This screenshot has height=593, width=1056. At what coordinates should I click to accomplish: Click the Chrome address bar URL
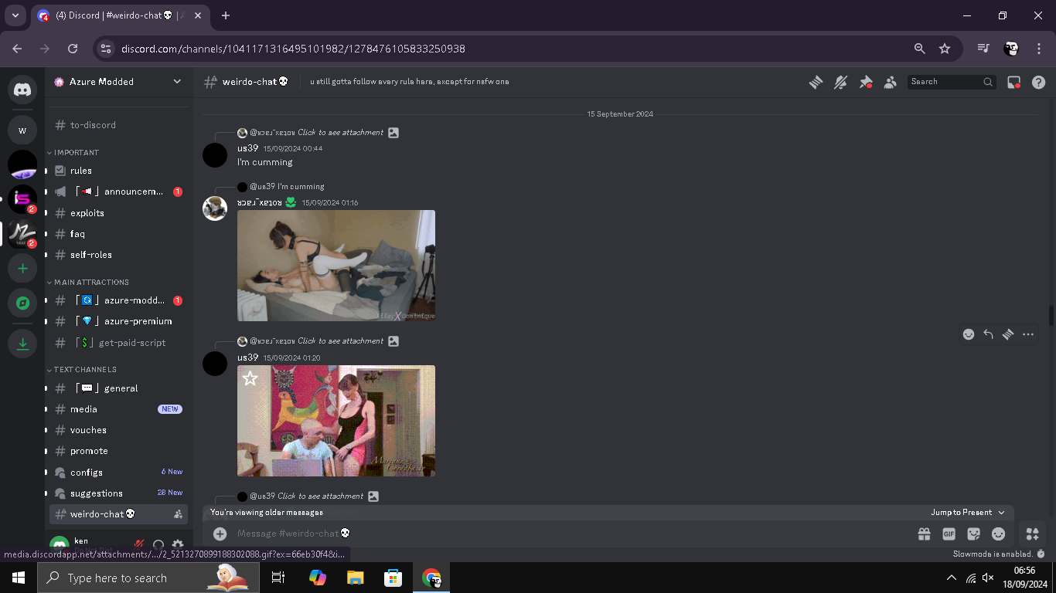click(x=293, y=49)
